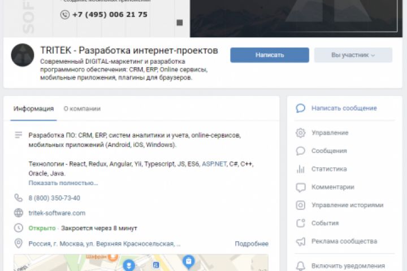
Task: Click the Сообщения chat bubble icon
Action: point(300,151)
